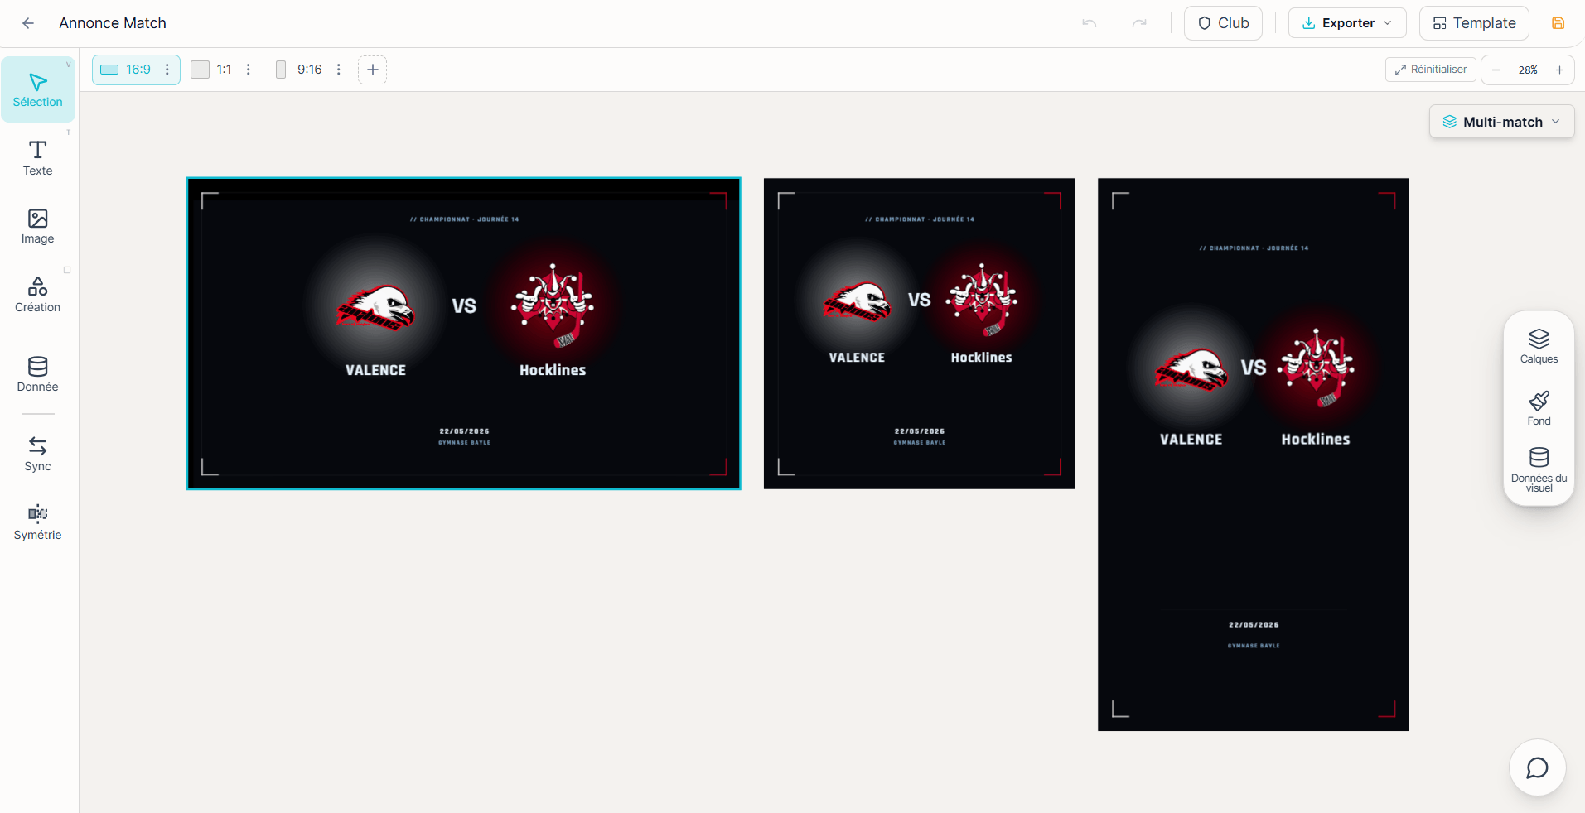The height and width of the screenshot is (813, 1585).
Task: Open the Template button
Action: click(1474, 23)
